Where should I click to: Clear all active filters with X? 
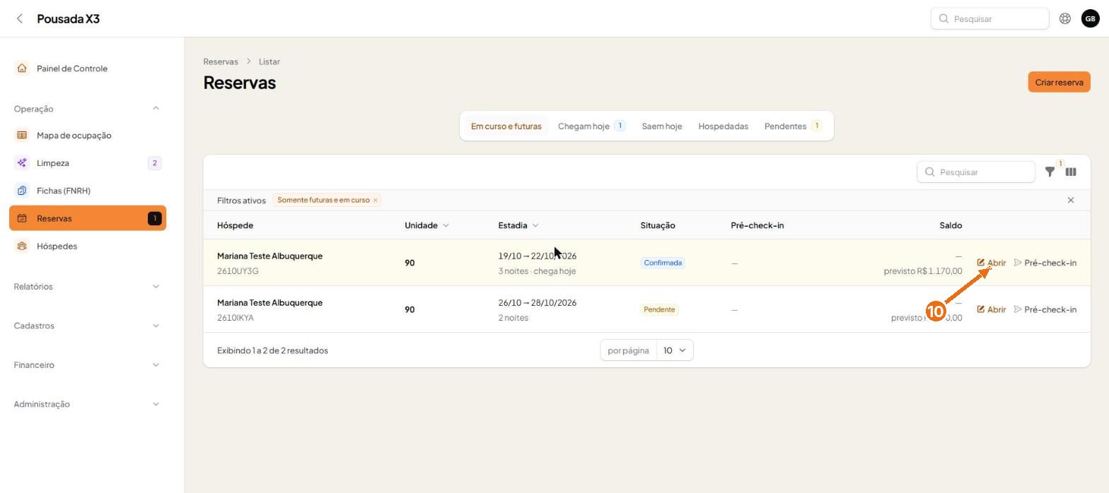click(x=1071, y=200)
